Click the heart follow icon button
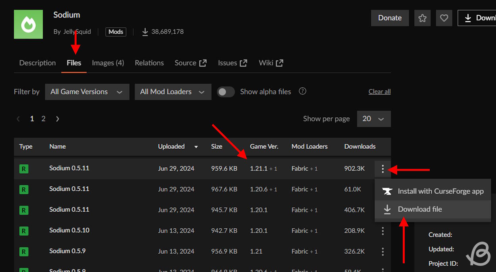The image size is (496, 272). [x=444, y=18]
